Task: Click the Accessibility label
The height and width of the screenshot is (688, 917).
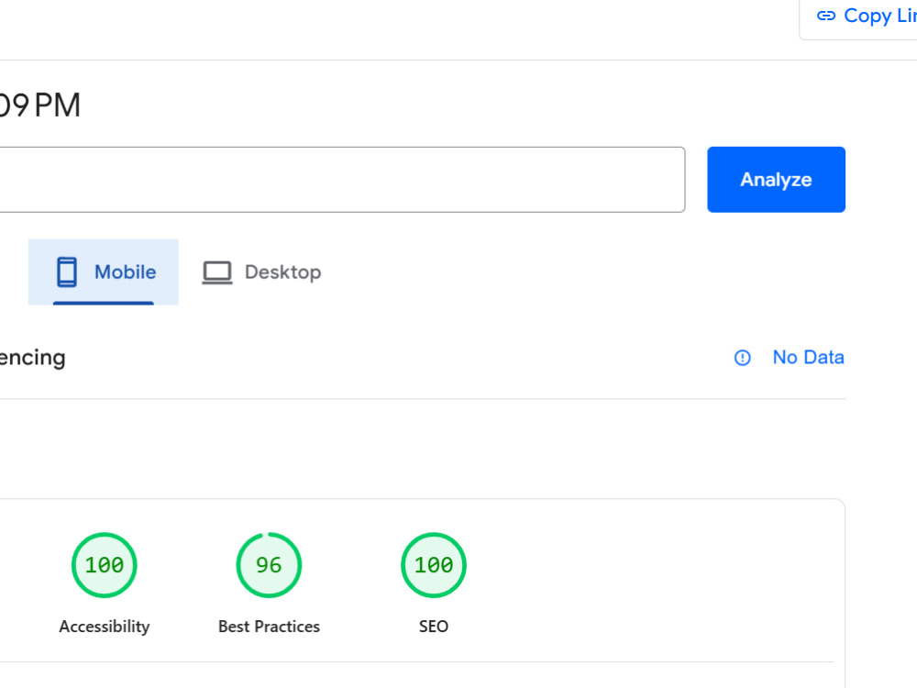Action: [x=105, y=627]
